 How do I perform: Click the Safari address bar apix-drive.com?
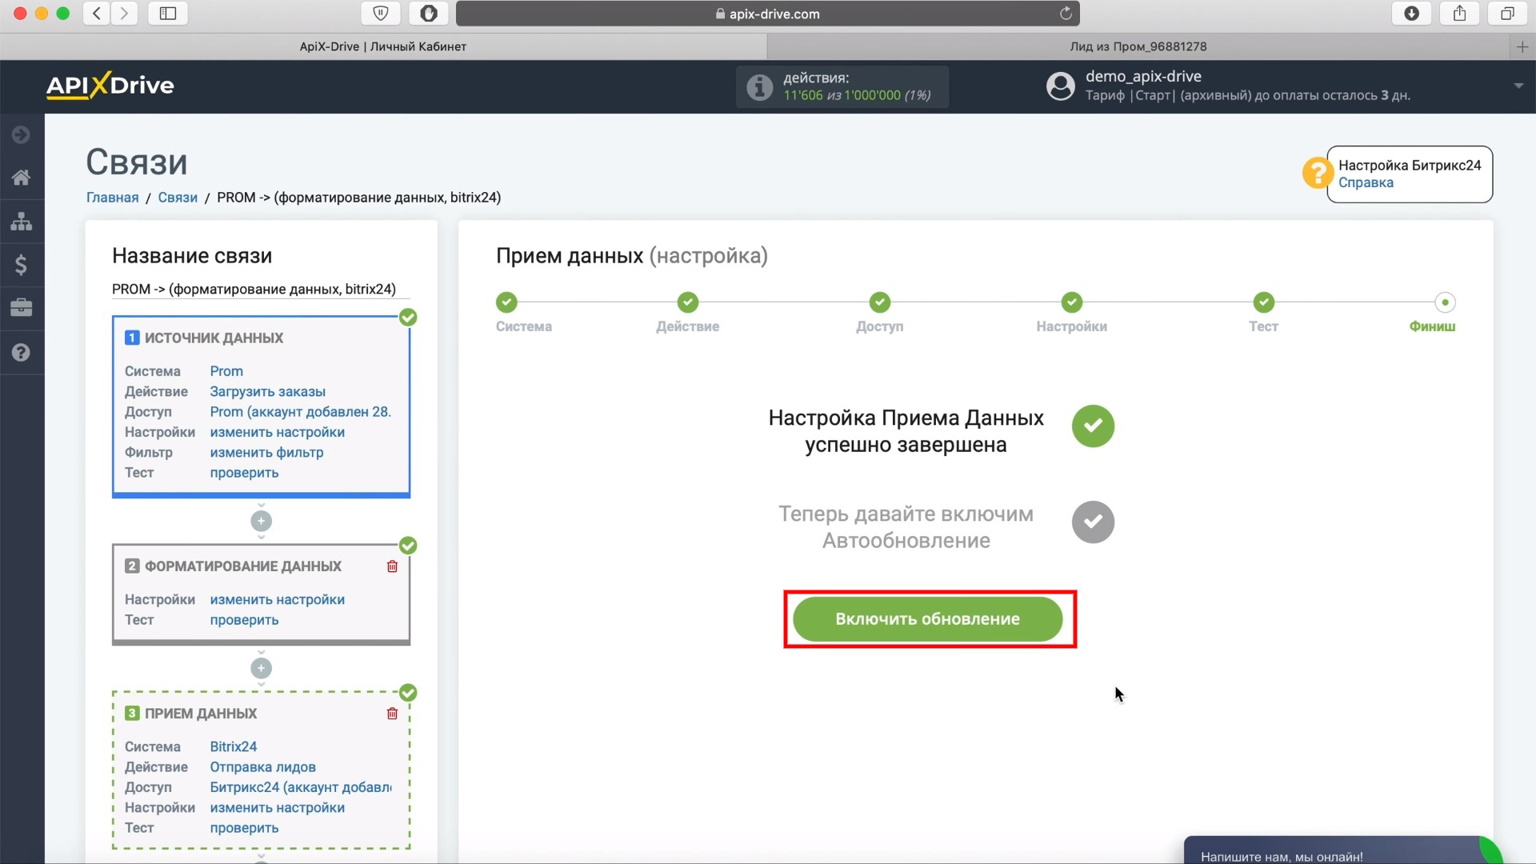pyautogui.click(x=767, y=14)
